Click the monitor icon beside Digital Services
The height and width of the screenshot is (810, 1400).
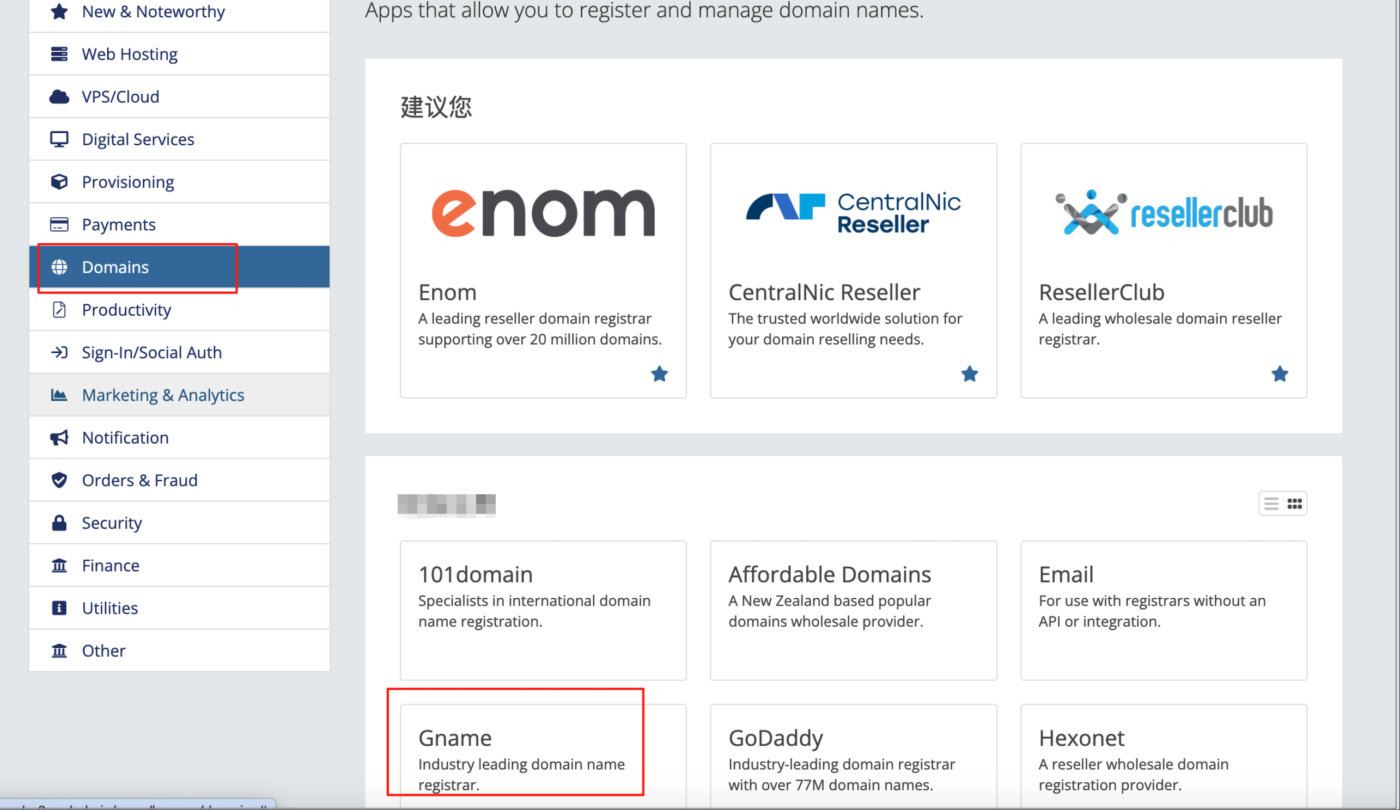59,139
